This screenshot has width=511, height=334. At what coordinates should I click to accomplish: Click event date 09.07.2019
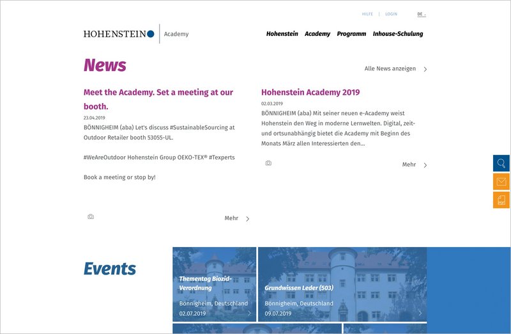(278, 314)
